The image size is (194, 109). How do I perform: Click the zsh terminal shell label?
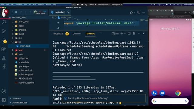coord(115,34)
